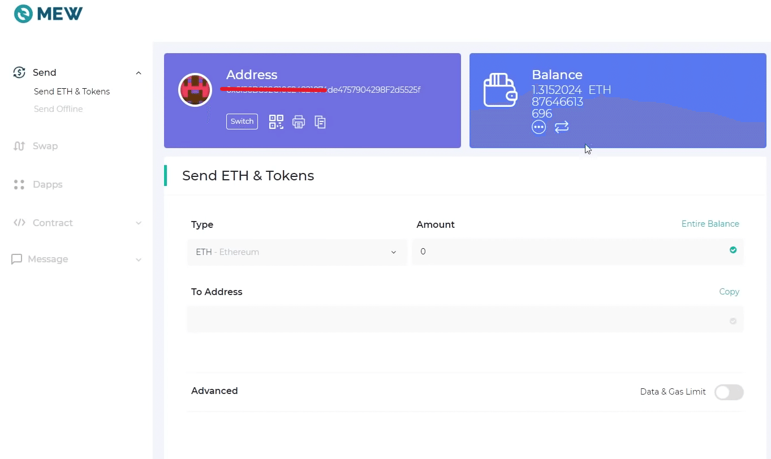Screen dimensions: 771x459
Task: Open the Swap menu item
Action: pos(45,146)
